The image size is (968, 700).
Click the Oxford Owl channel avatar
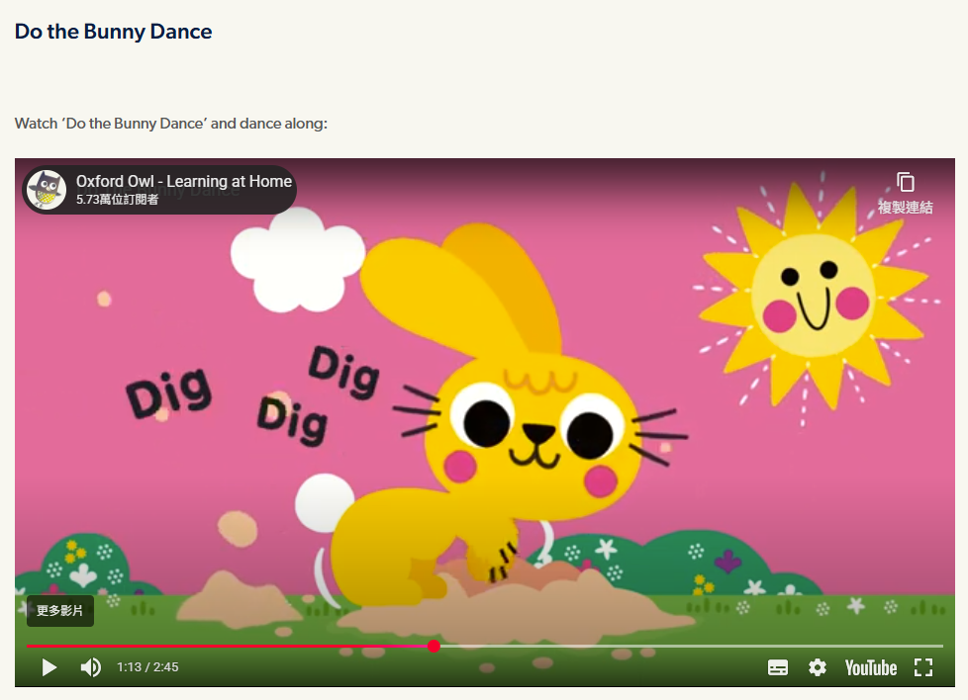click(x=47, y=190)
